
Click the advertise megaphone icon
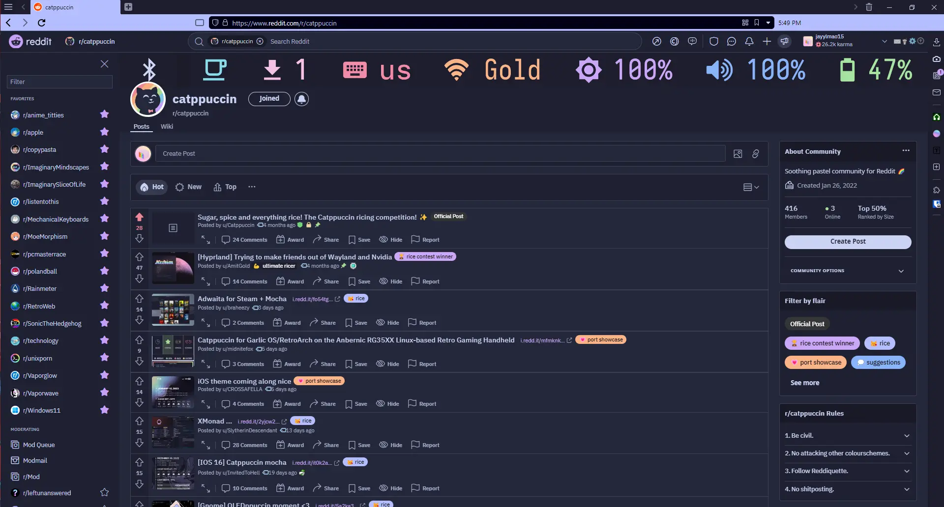click(785, 42)
